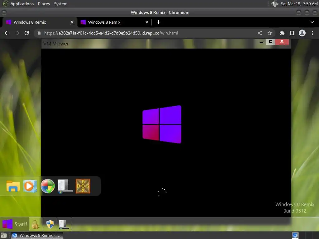Reload the current page

tap(27, 33)
